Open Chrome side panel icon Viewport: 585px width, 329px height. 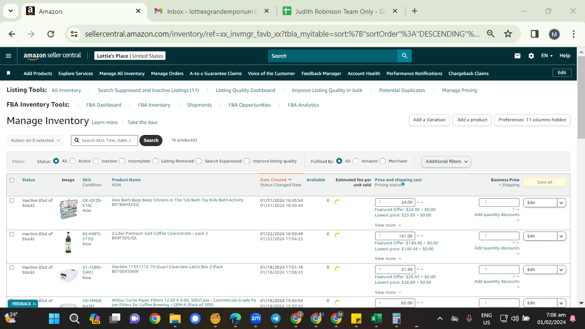(534, 34)
